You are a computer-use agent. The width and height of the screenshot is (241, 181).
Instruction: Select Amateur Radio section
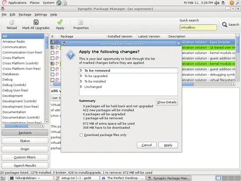click(23, 42)
